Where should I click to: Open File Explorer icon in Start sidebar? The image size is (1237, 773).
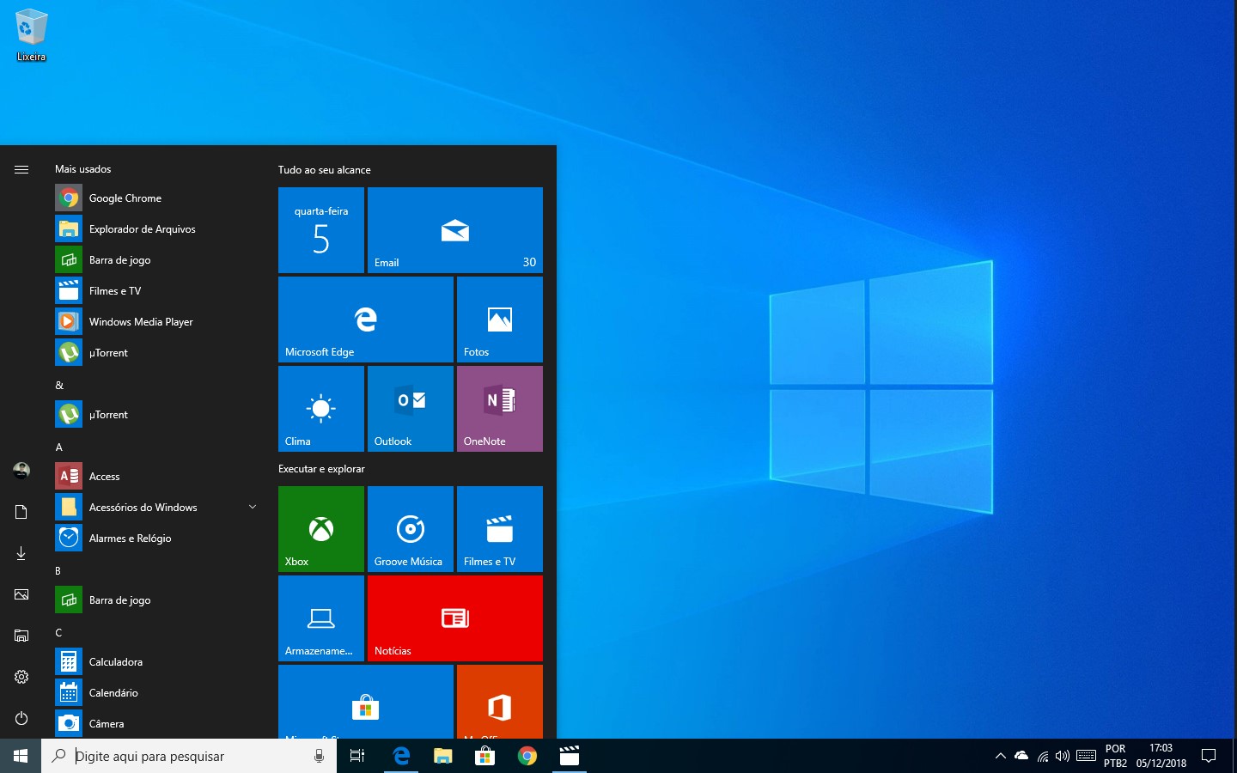(21, 636)
